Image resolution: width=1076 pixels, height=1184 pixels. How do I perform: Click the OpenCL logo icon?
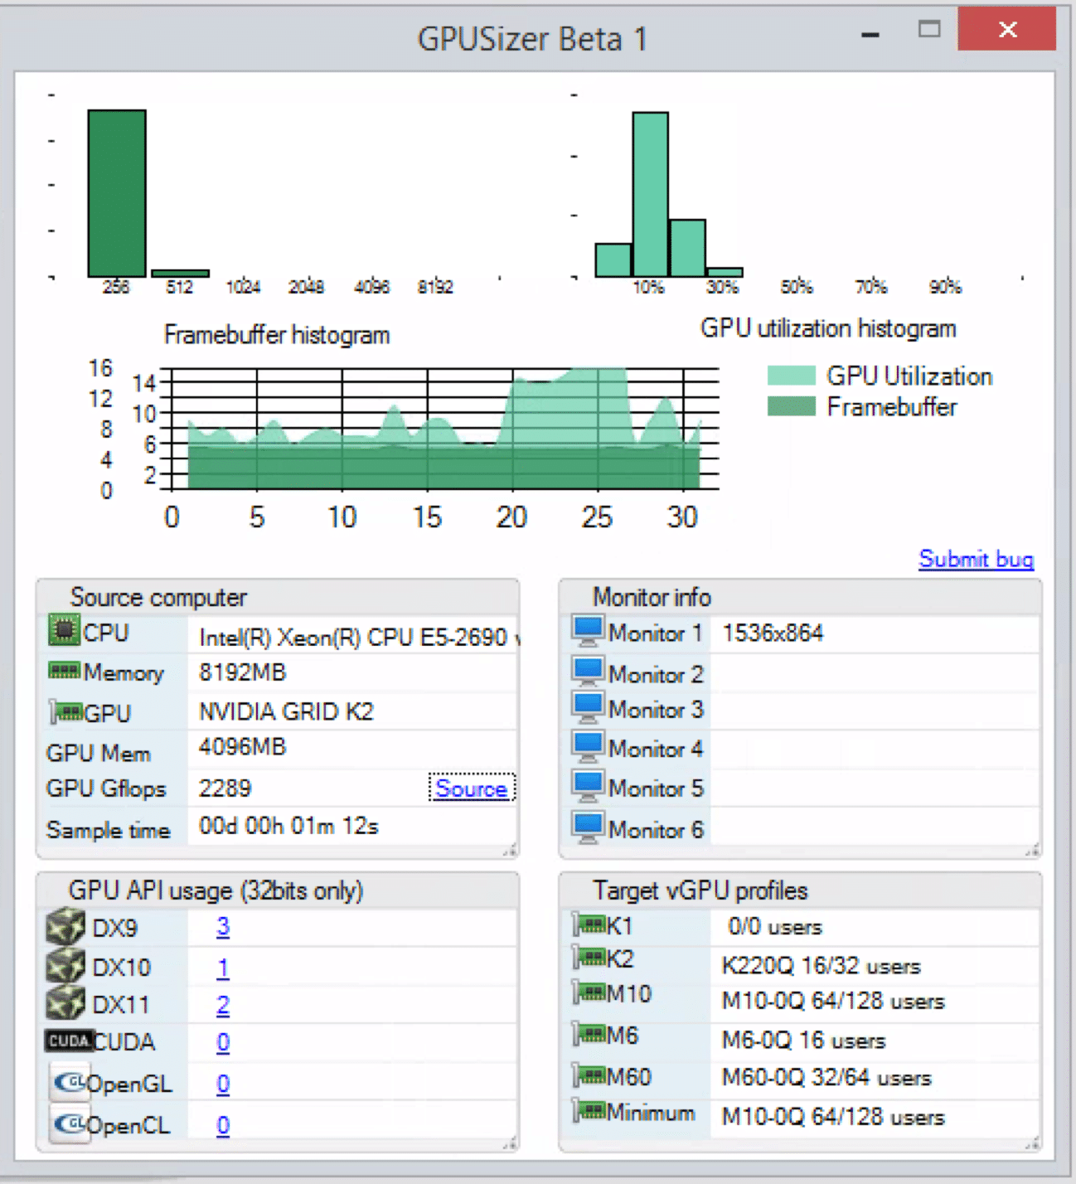point(69,1123)
